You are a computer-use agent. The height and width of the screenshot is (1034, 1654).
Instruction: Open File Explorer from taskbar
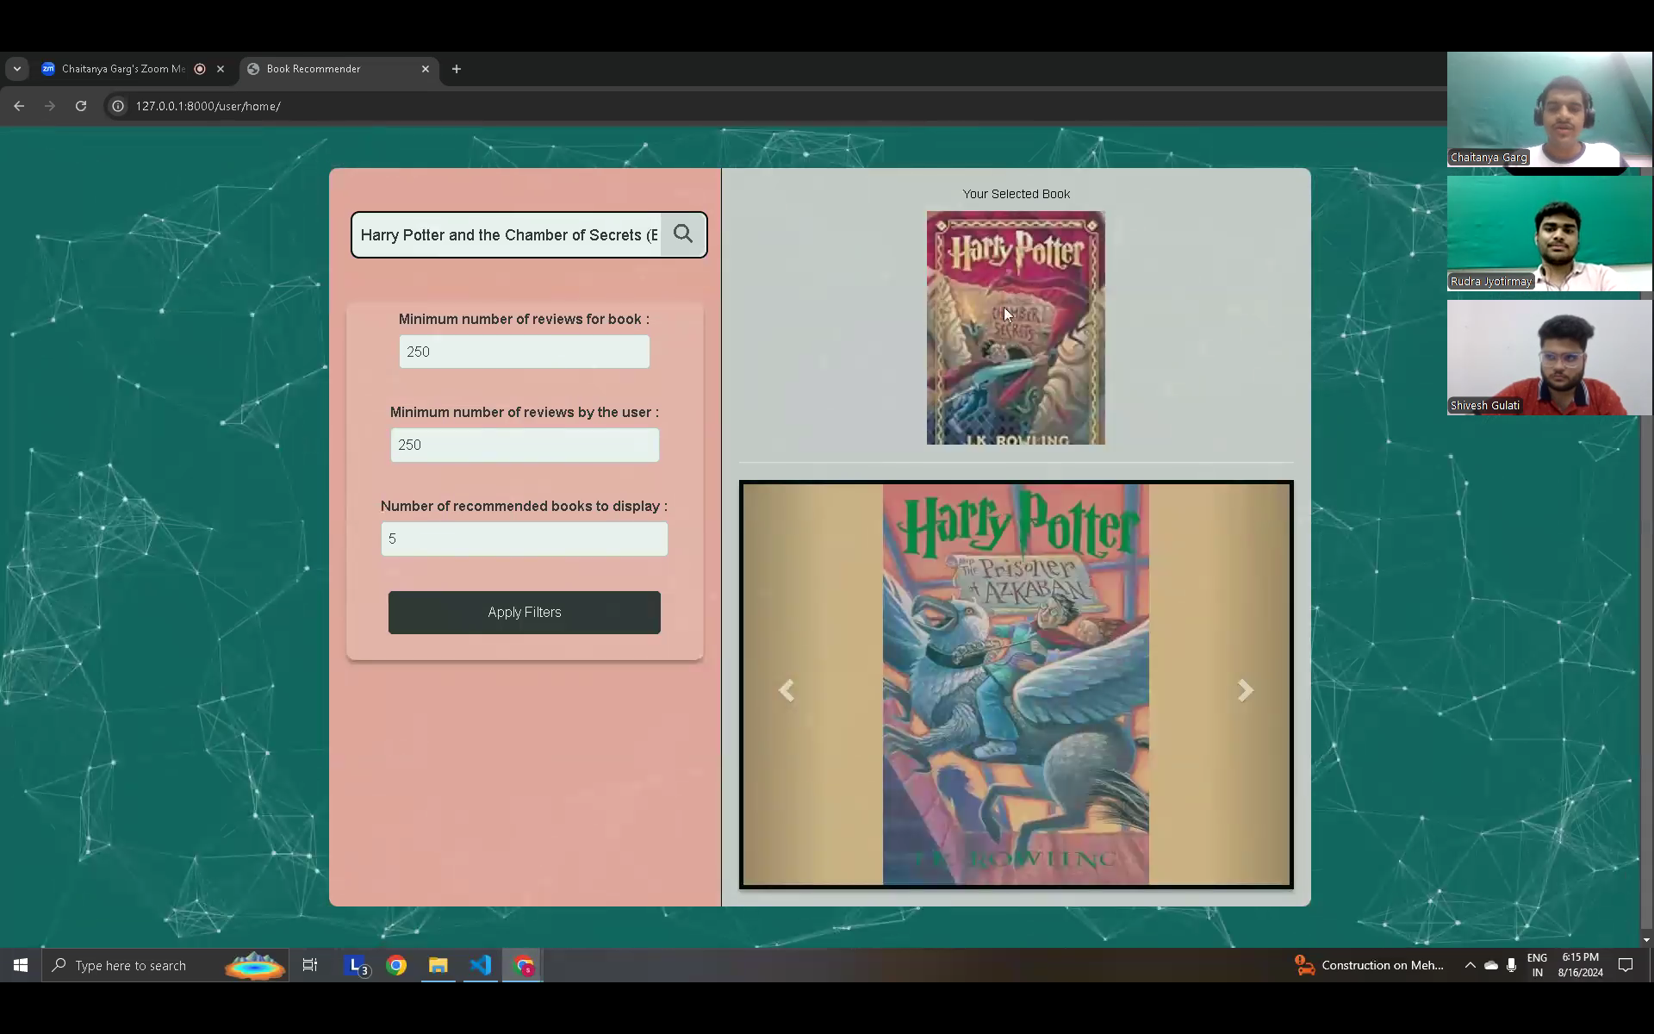click(x=438, y=965)
